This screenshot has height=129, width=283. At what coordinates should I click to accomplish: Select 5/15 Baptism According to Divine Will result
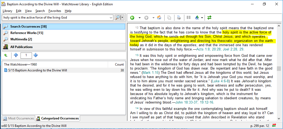coord(37,70)
